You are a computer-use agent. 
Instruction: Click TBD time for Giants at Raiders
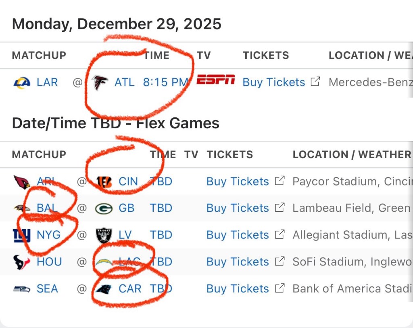(x=161, y=235)
